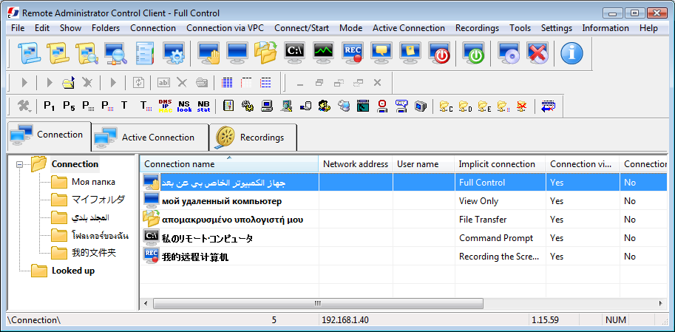Image resolution: width=675 pixels, height=332 pixels.
Task: Select the red-blue details view icon
Action: pyautogui.click(x=265, y=82)
